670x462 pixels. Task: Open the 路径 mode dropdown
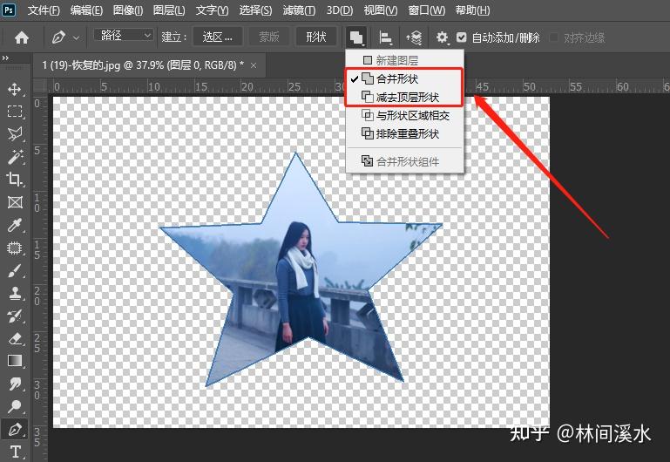[x=123, y=35]
